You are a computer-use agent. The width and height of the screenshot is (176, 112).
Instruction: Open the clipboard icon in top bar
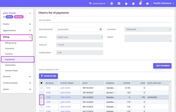click(126, 4)
